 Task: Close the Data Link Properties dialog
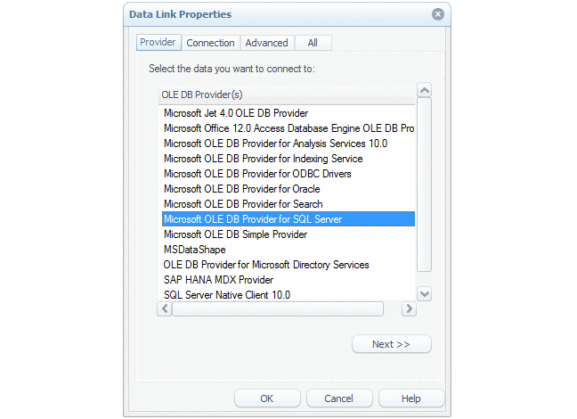tap(438, 14)
